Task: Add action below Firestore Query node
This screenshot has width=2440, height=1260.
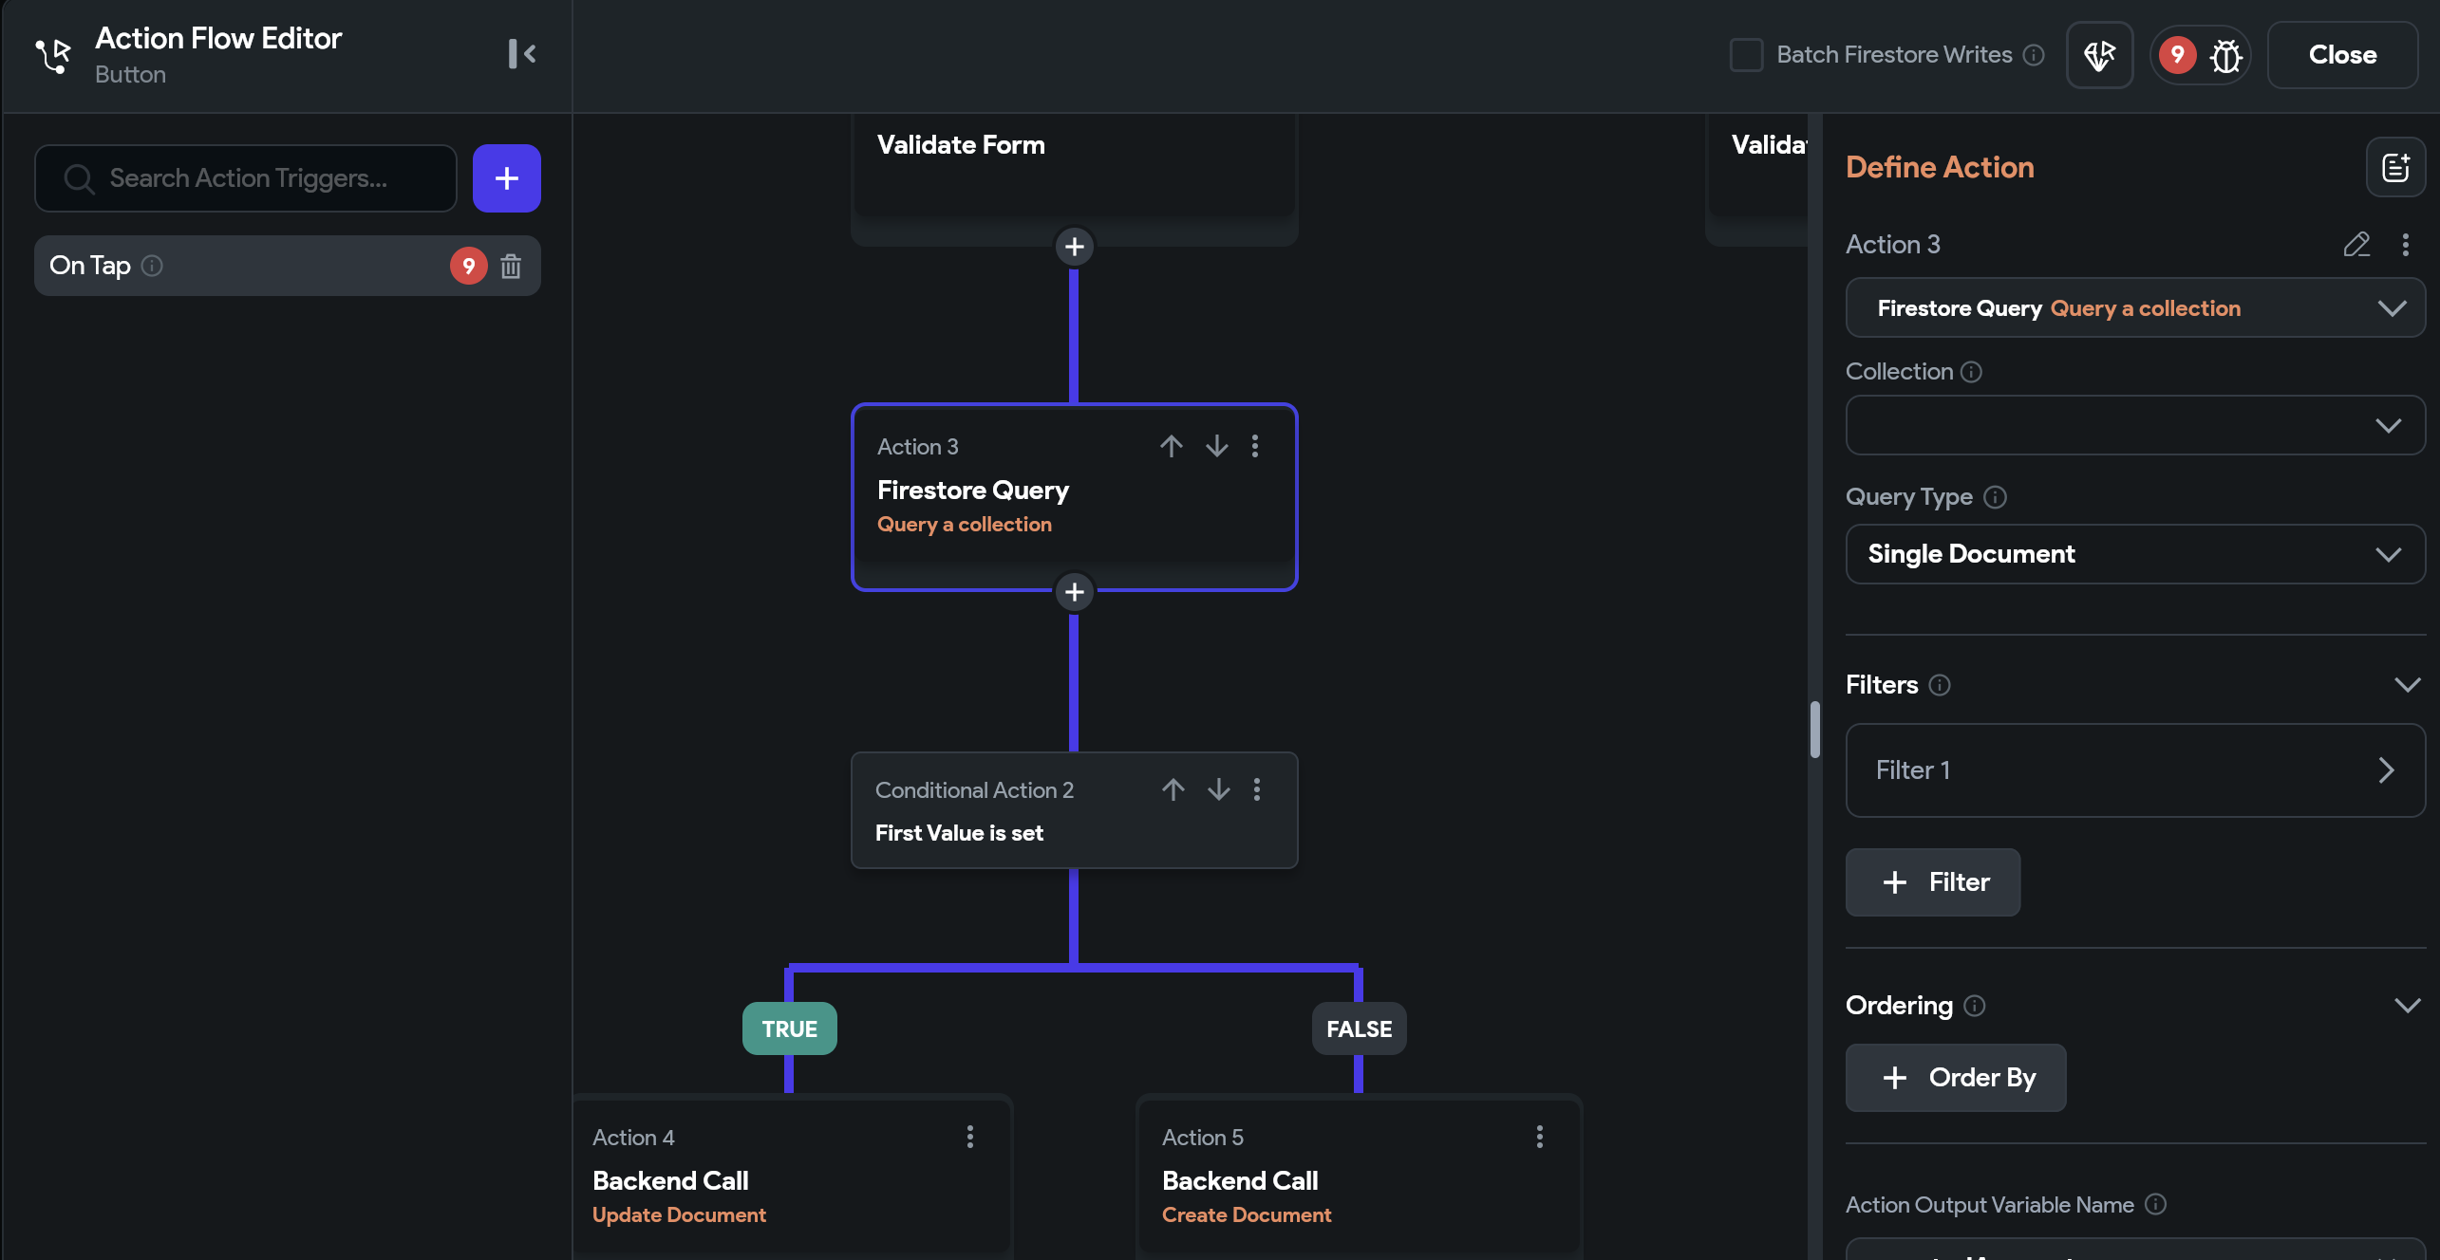Action: pyautogui.click(x=1074, y=592)
